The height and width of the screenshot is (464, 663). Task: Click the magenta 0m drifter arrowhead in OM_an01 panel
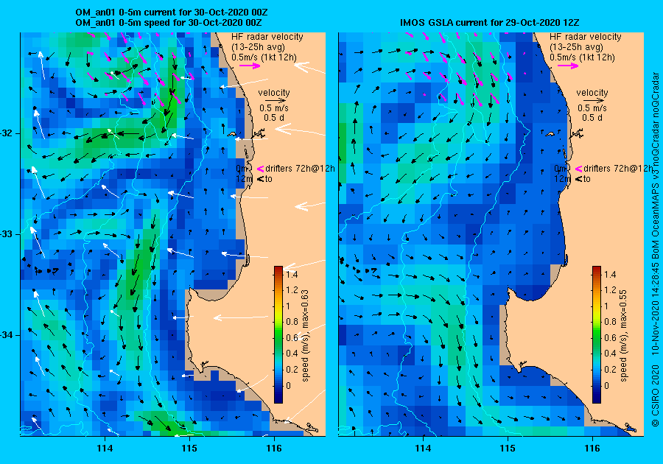pos(260,169)
